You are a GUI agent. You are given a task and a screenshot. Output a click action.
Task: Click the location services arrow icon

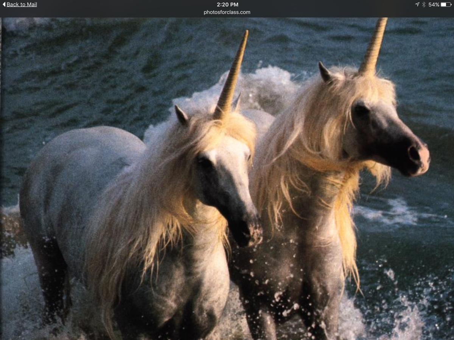point(417,5)
